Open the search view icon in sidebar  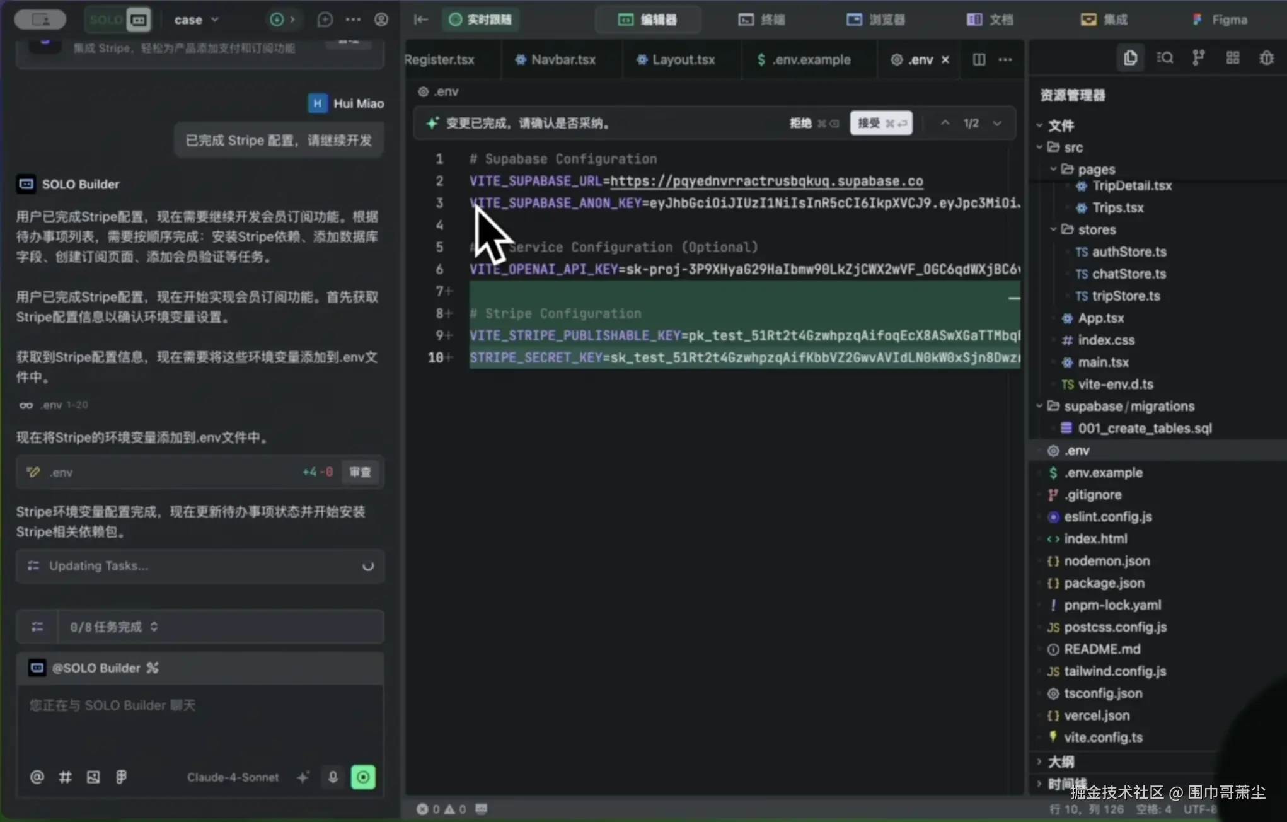[x=1165, y=58]
